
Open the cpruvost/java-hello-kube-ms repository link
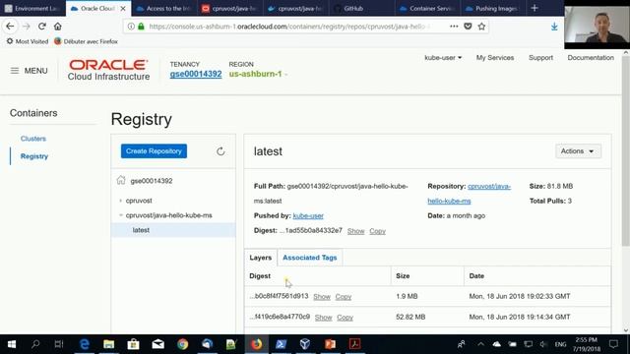470,194
